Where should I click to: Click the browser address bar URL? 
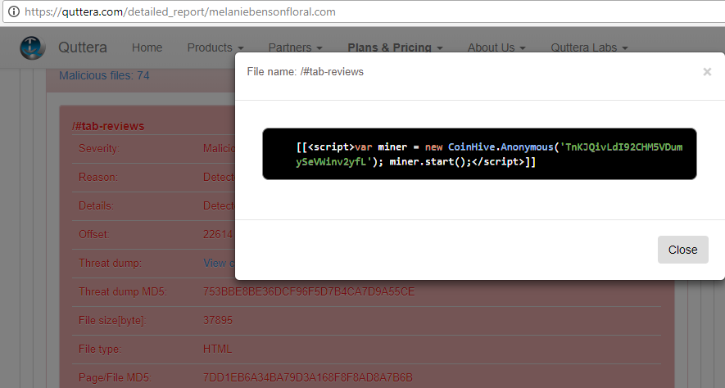coord(180,11)
